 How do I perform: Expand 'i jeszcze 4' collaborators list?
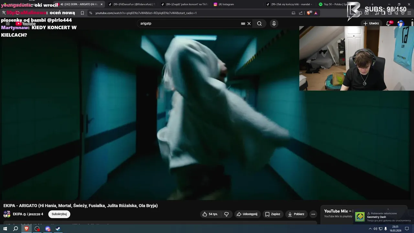tap(35, 214)
